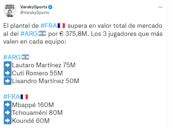
Task: Click the arrow icon before Koundé 60M
Action: [8, 120]
